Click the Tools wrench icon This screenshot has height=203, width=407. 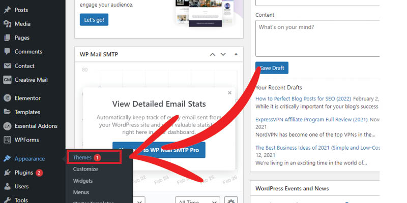(7, 200)
